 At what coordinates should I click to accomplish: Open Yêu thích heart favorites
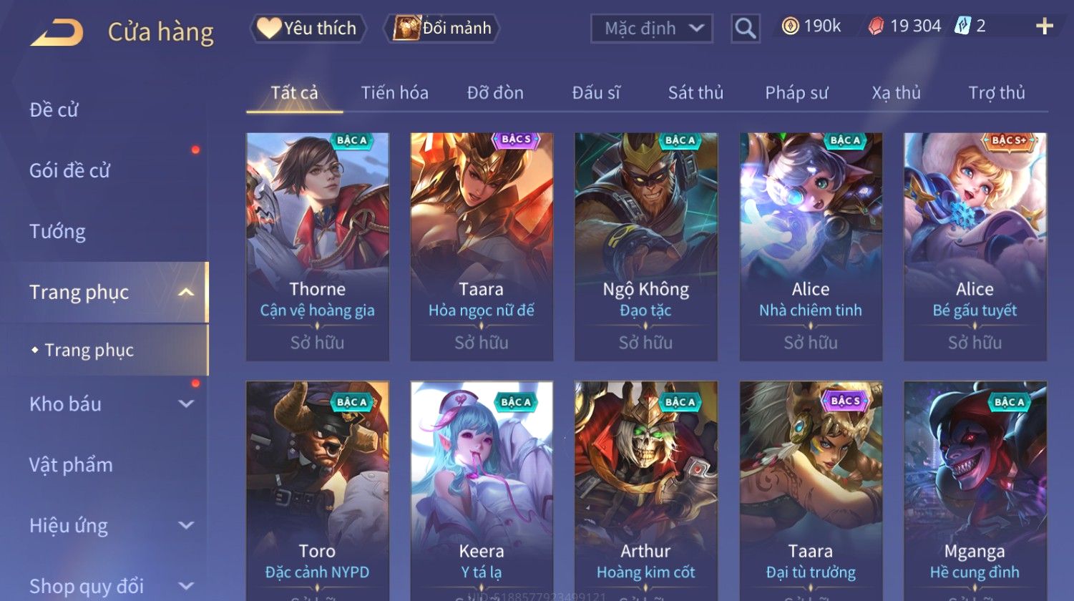pos(307,28)
